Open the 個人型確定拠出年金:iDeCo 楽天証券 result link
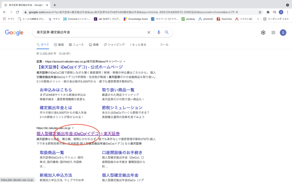The width and height of the screenshot is (292, 182). tap(78, 134)
